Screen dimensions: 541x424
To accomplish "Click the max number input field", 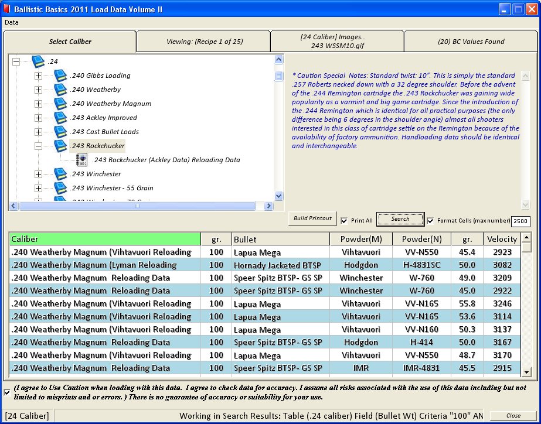I will 520,221.
